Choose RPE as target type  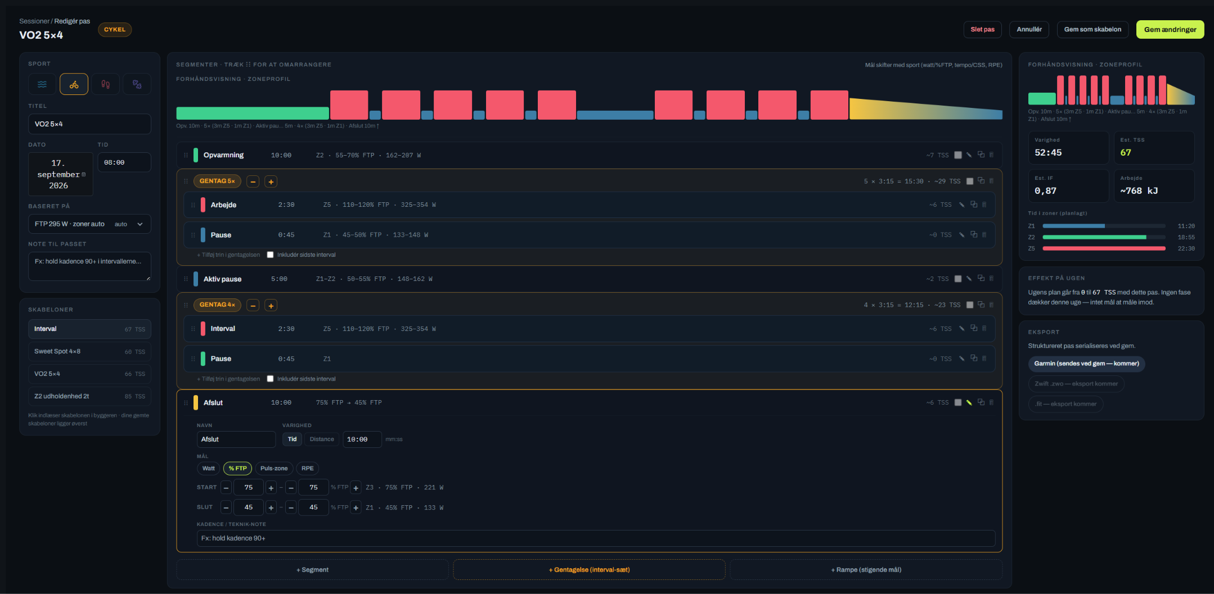click(308, 468)
